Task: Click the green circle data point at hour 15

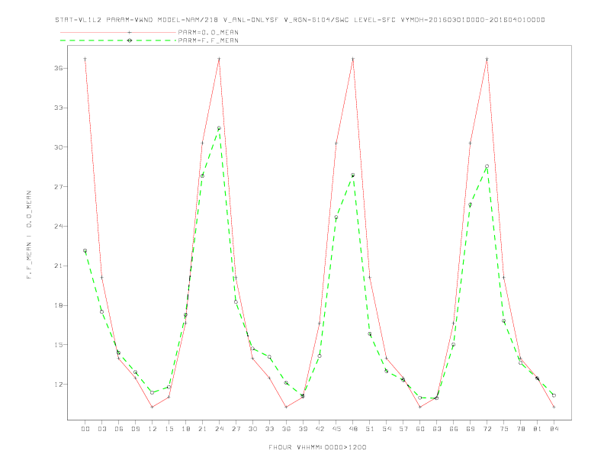Action: click(x=169, y=387)
